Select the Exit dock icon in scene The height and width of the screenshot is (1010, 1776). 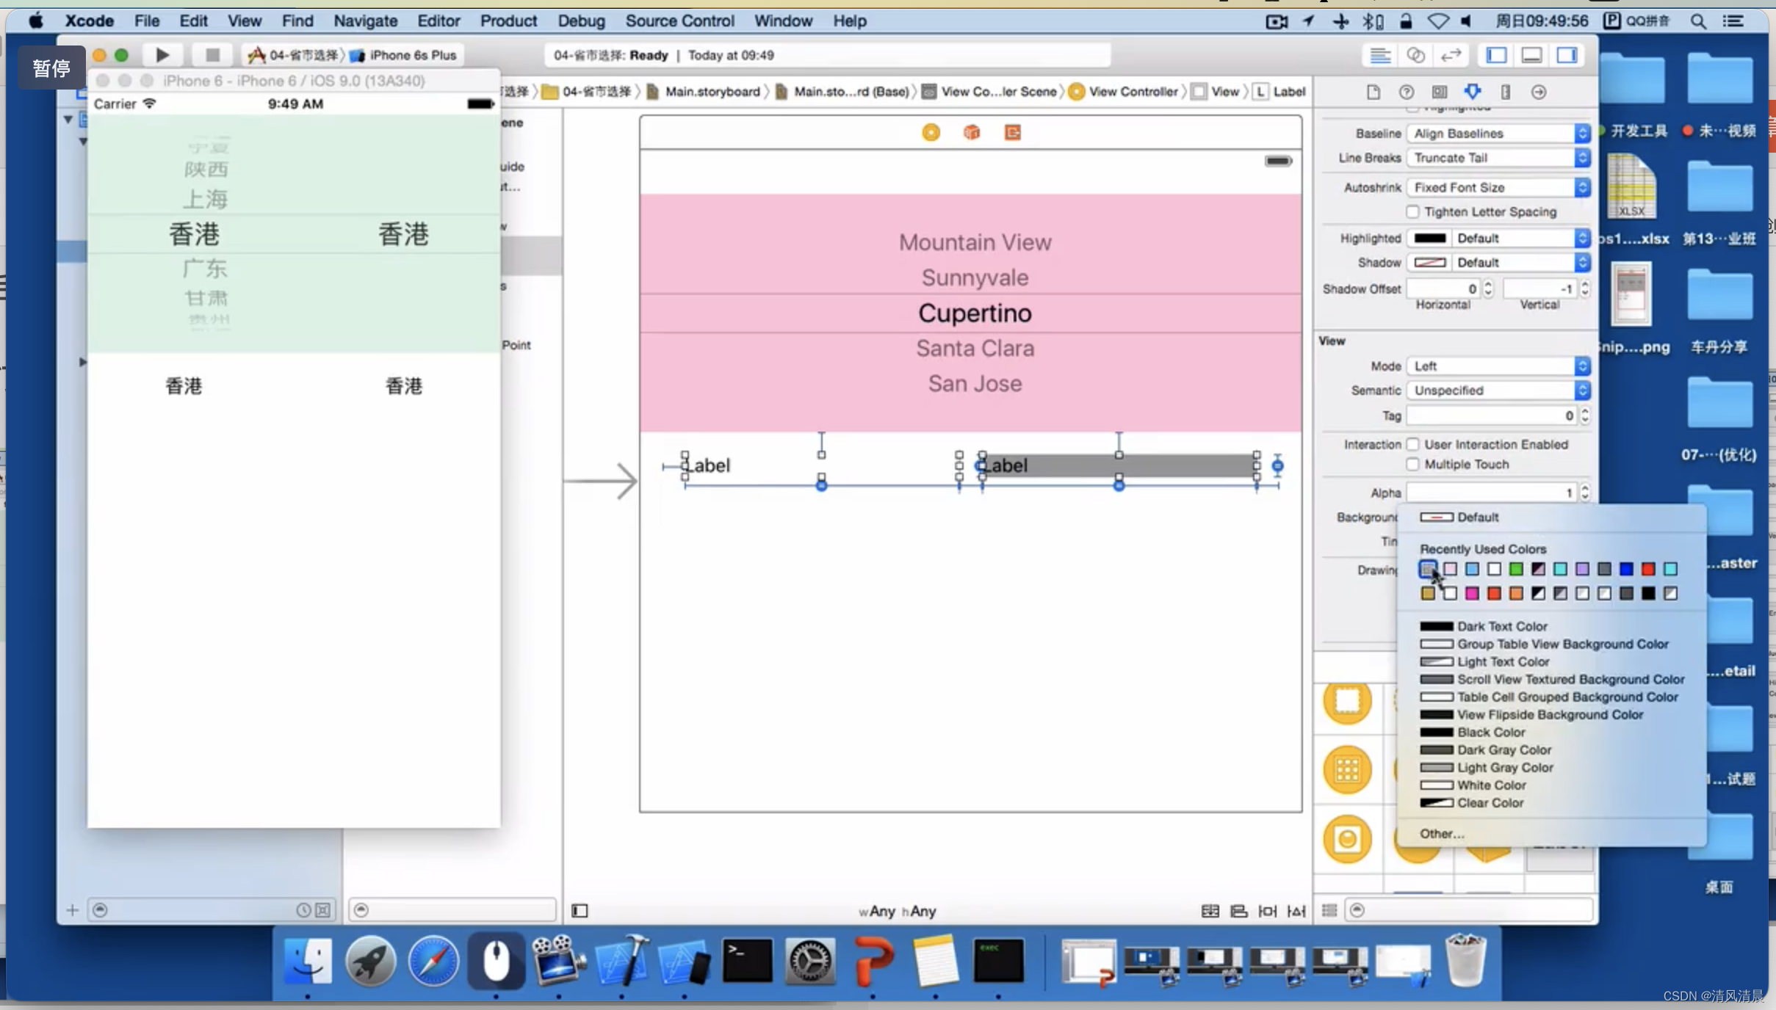pos(1013,132)
